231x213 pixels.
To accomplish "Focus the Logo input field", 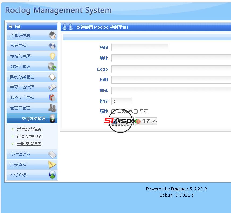I will 171,69.
